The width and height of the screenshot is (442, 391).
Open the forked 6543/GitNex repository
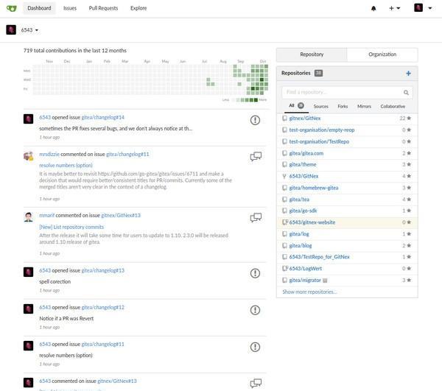(304, 176)
